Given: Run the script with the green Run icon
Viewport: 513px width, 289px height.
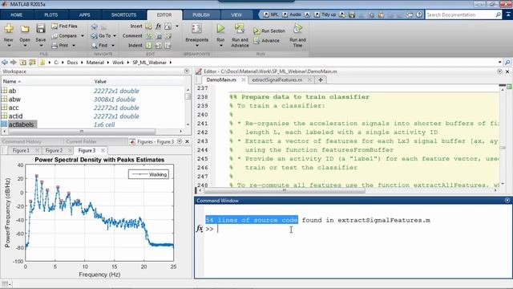Looking at the screenshot, I should tap(220, 29).
